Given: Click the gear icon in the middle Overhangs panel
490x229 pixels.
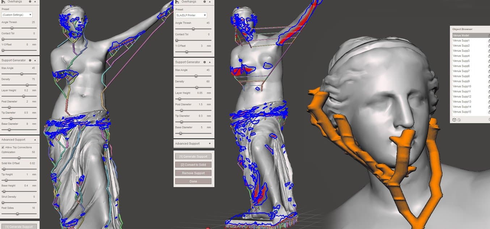Looking at the screenshot, I should tap(204, 2).
